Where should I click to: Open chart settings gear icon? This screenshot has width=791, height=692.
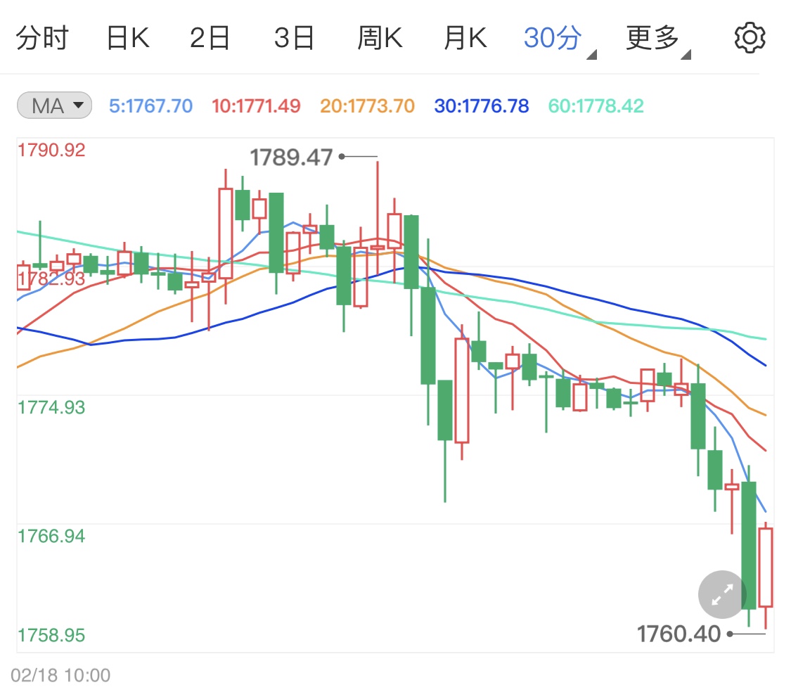coord(750,37)
